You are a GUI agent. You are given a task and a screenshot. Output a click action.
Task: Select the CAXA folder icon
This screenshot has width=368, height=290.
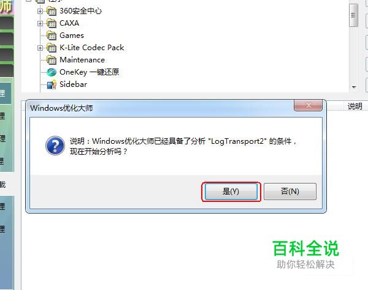click(x=52, y=23)
